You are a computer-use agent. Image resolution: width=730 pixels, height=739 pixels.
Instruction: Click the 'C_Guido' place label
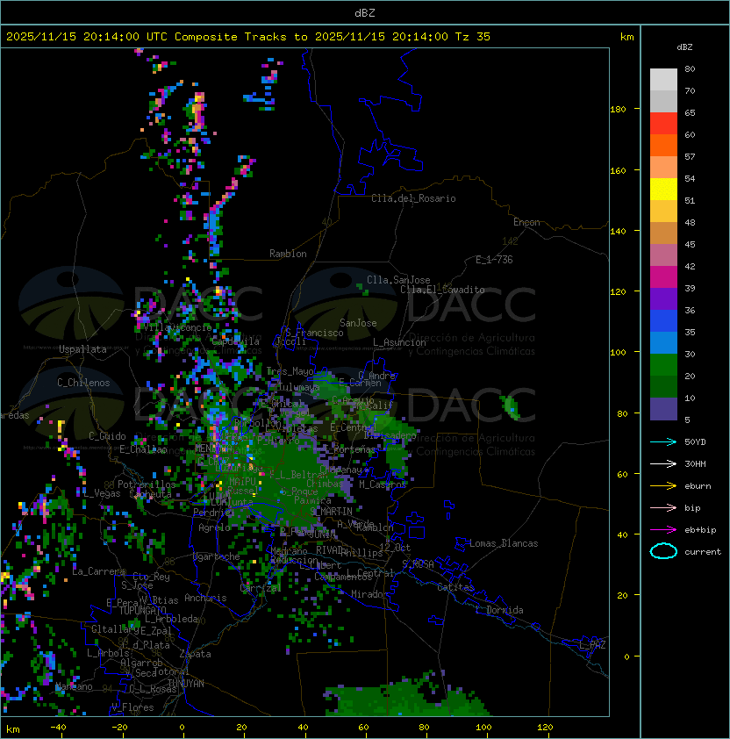(107, 436)
